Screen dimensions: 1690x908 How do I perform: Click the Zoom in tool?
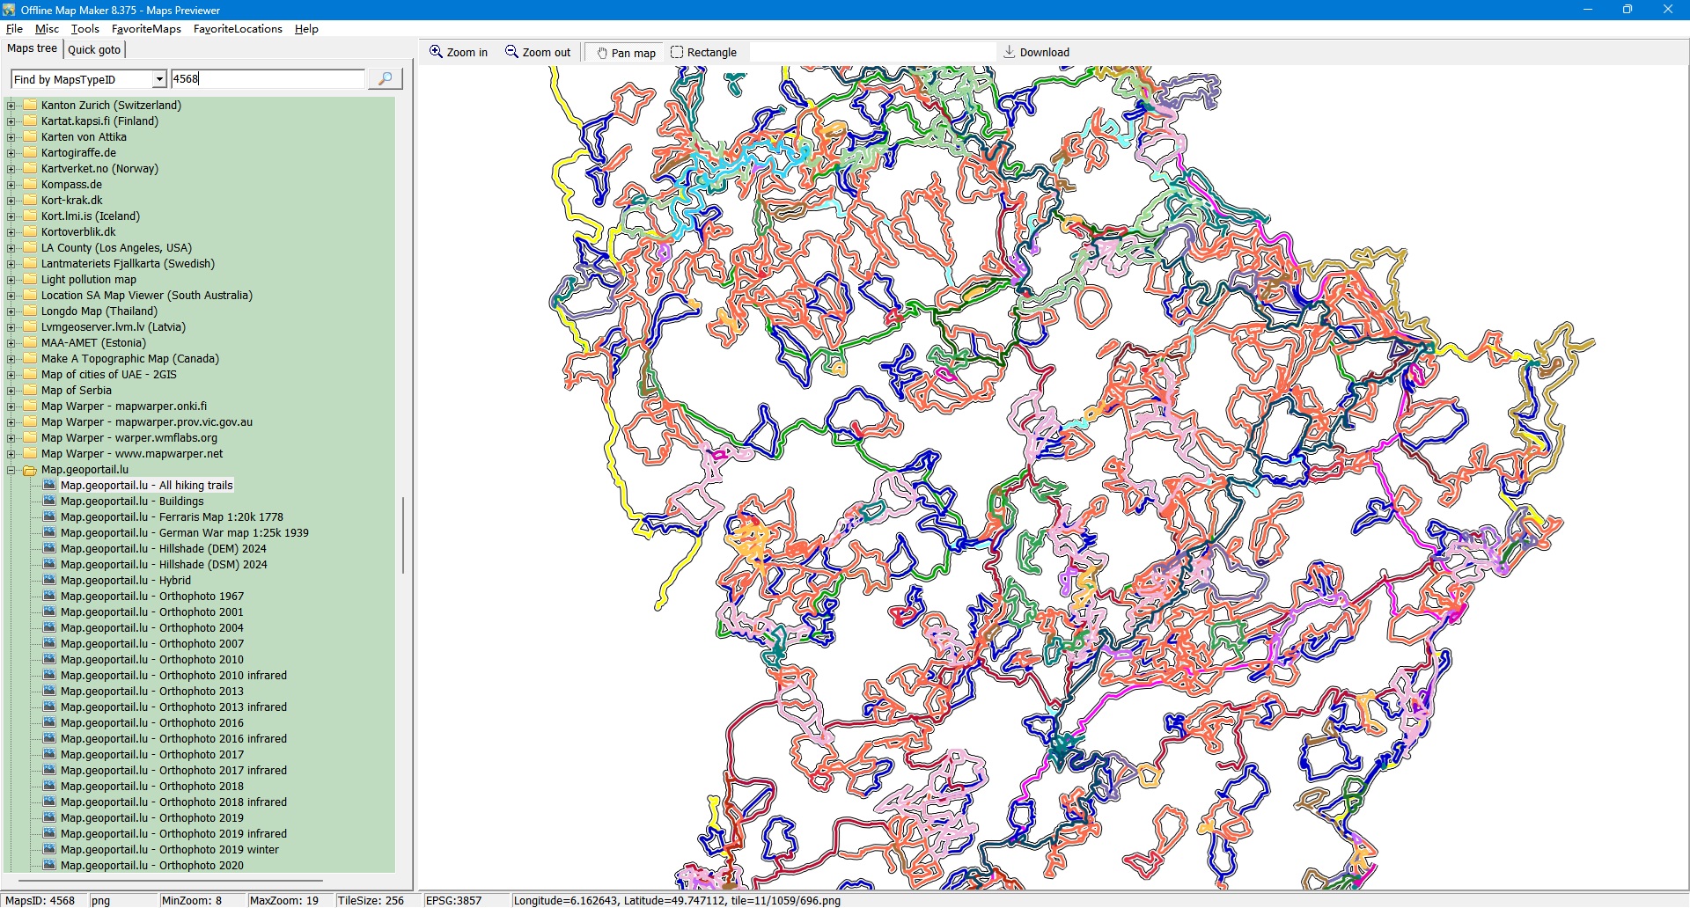tap(459, 53)
